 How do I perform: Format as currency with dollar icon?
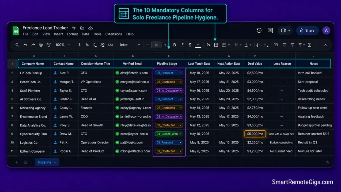click(x=79, y=45)
